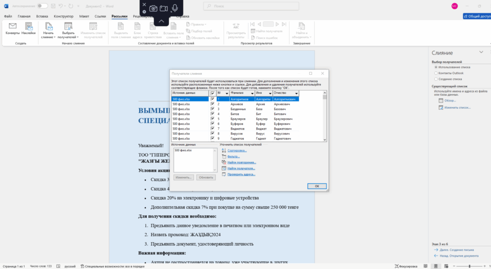Click the save icon in title bar

pos(53,6)
